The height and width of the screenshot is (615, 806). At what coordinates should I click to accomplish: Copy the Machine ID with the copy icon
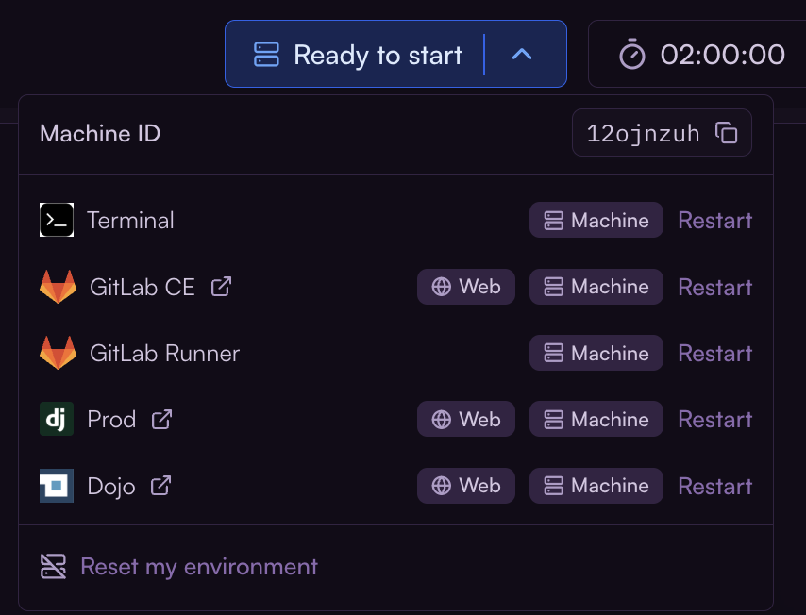727,133
